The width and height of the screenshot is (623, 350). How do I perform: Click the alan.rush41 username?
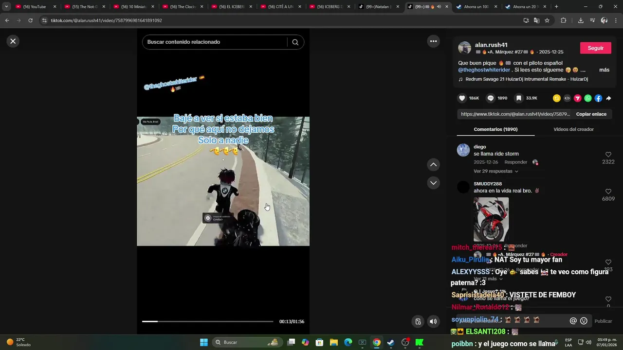[491, 45]
